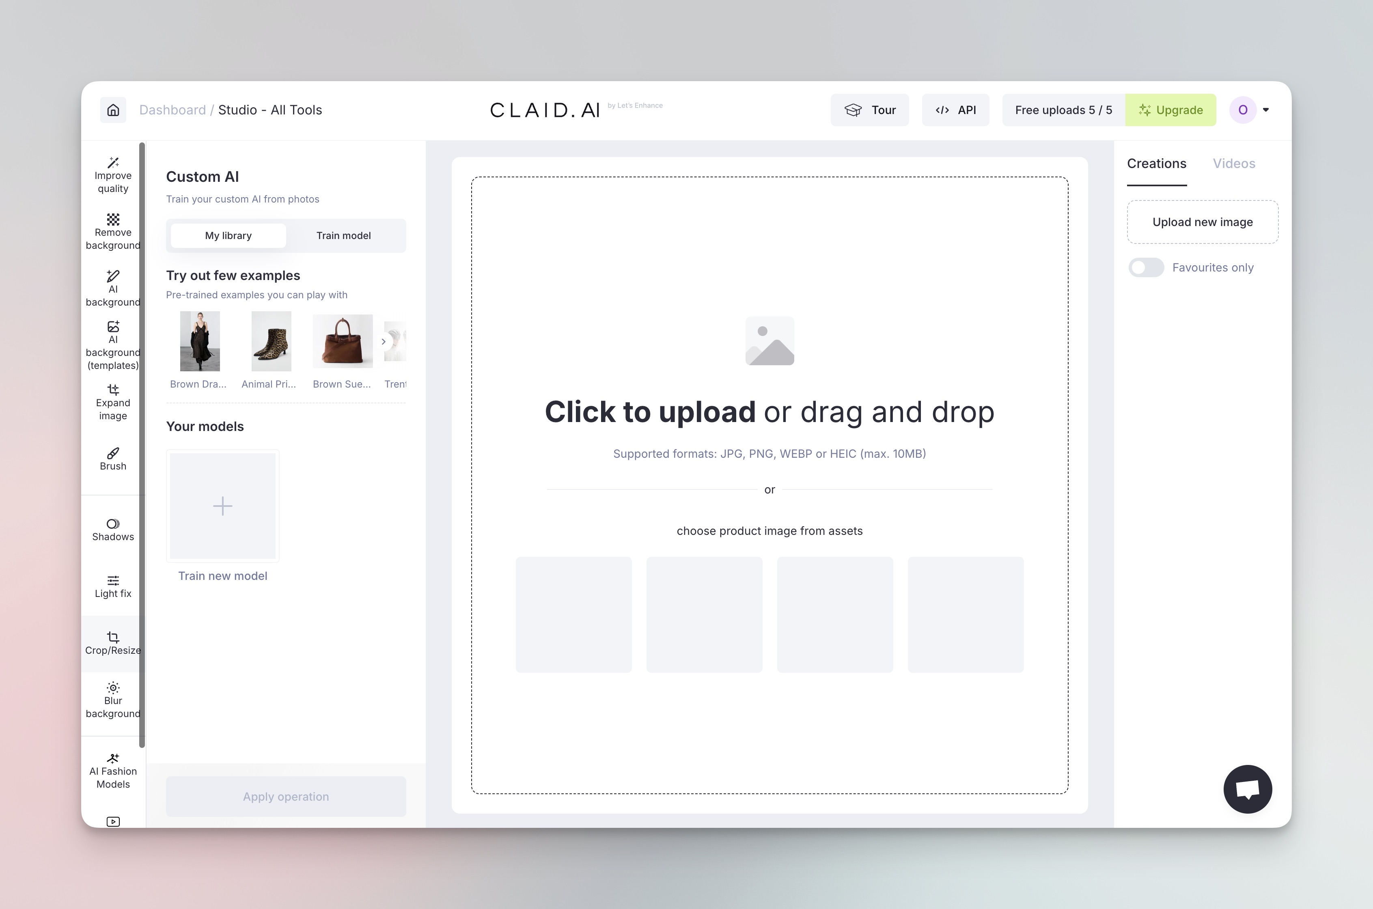
Task: Open the Videos tab
Action: pos(1234,164)
